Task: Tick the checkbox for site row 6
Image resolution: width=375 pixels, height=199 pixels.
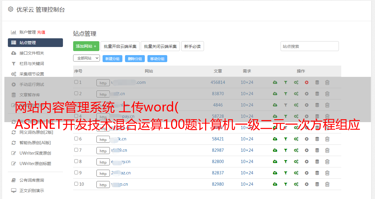Action: (x=76, y=139)
